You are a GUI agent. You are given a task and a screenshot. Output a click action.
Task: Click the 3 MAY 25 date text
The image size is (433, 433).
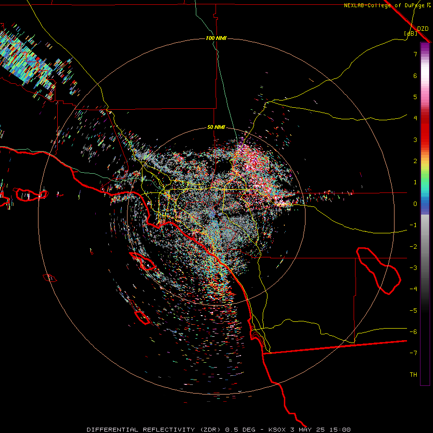(306, 430)
